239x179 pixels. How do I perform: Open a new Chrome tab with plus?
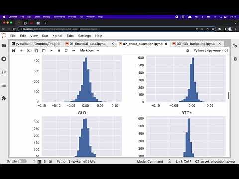pos(45,23)
